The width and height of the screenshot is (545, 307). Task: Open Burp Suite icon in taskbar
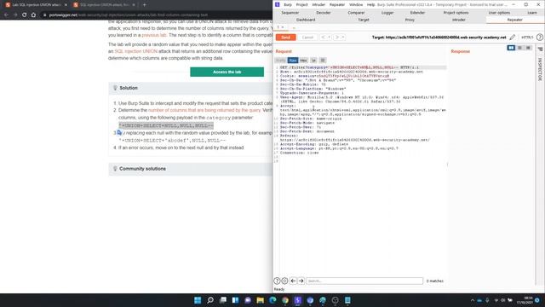(297, 300)
